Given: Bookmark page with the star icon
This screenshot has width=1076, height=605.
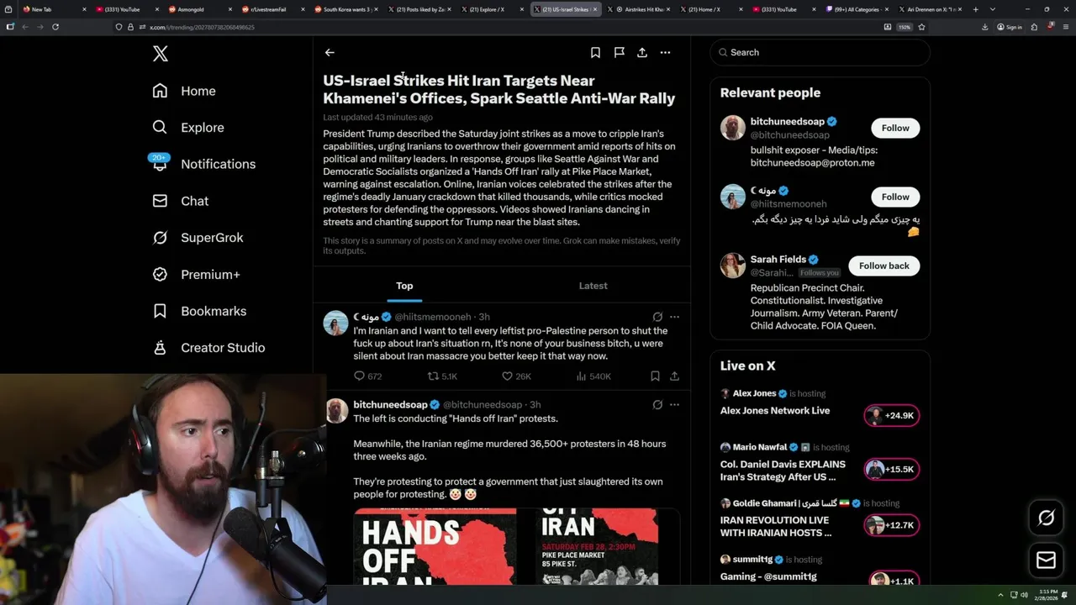Looking at the screenshot, I should (921, 27).
